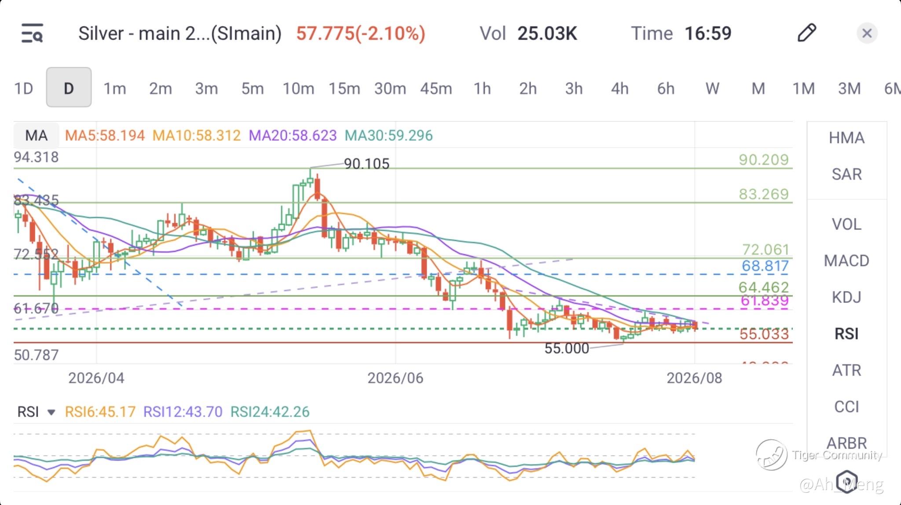This screenshot has height=505, width=901.
Task: Open the RSI indicator dropdown arrow
Action: (51, 412)
